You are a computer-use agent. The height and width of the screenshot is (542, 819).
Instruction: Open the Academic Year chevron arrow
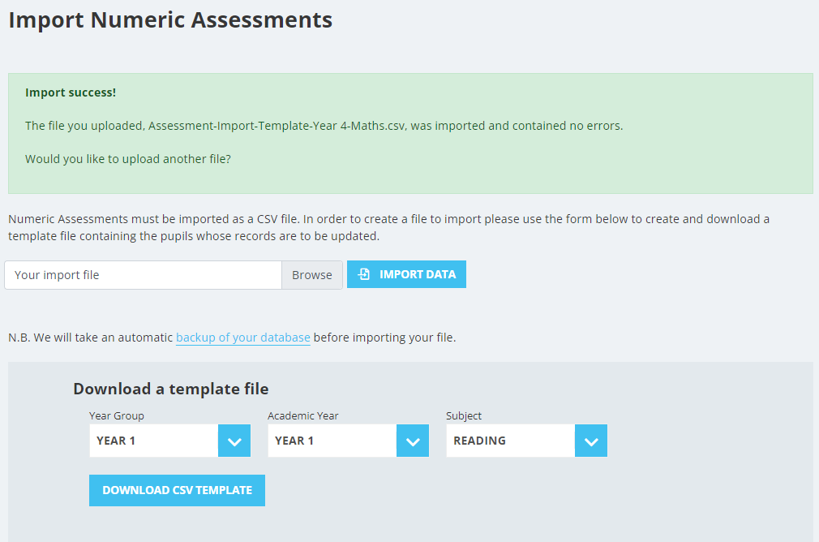(x=413, y=441)
